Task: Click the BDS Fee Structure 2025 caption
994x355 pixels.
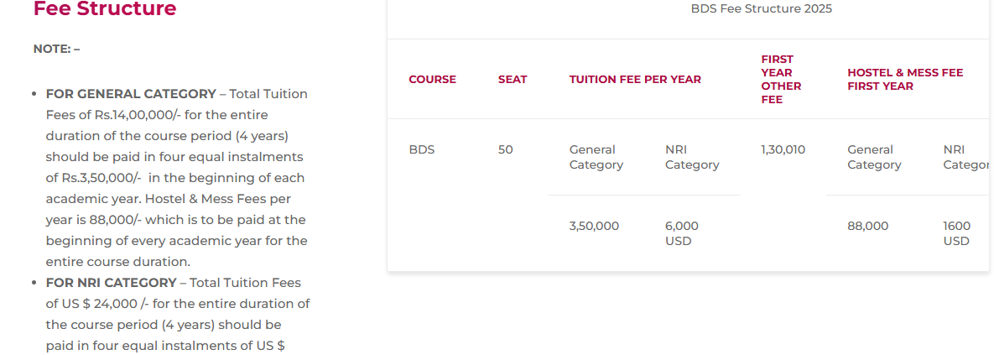Action: click(x=761, y=9)
